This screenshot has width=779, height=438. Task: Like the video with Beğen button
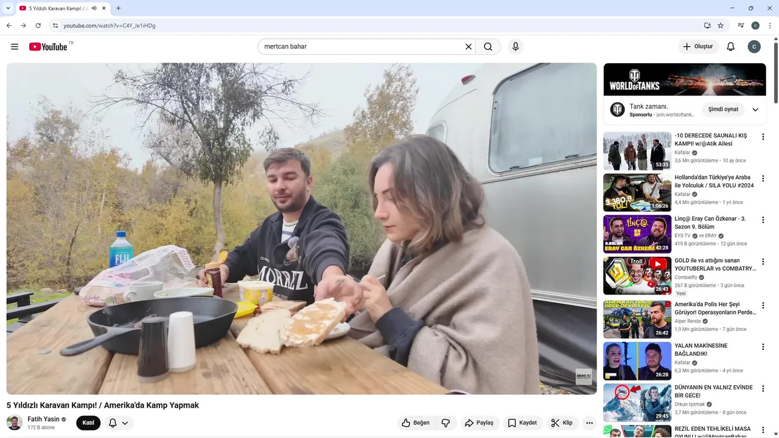click(x=416, y=423)
